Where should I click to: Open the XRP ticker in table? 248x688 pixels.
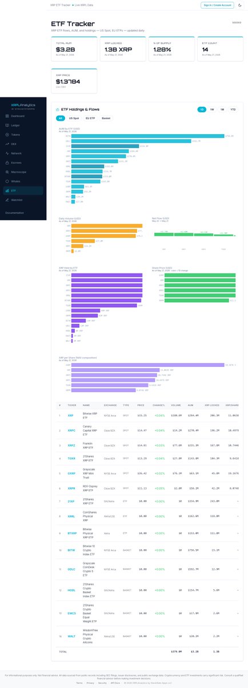70,415
